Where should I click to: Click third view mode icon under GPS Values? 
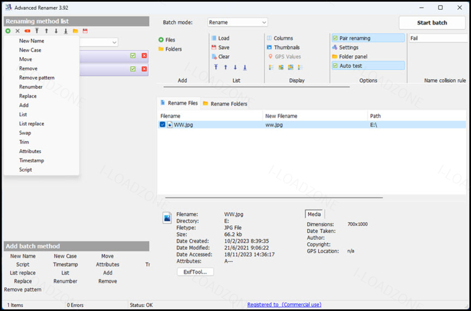(290, 67)
